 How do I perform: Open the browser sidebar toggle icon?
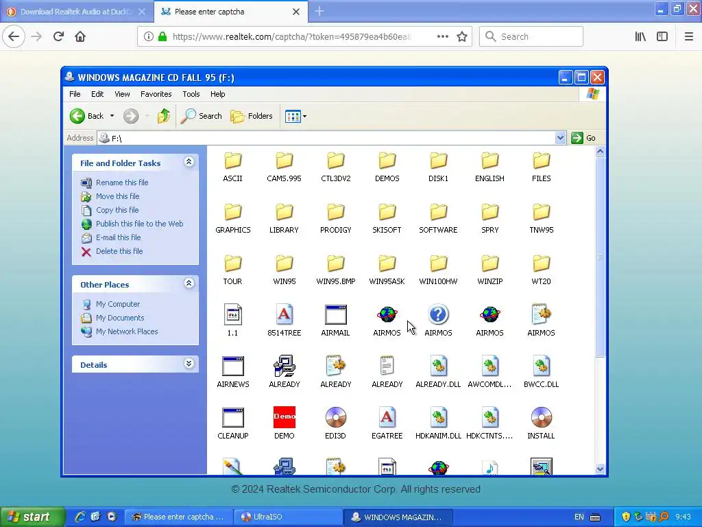click(x=662, y=37)
